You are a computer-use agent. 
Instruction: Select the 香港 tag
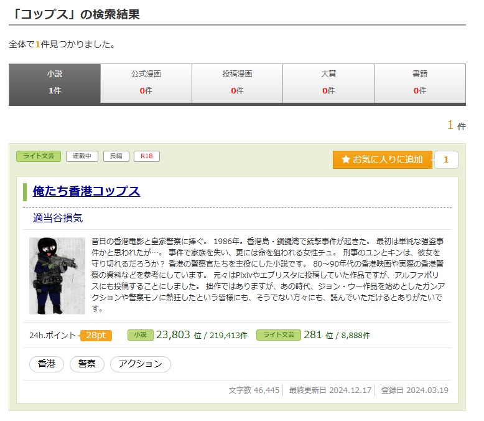[47, 364]
